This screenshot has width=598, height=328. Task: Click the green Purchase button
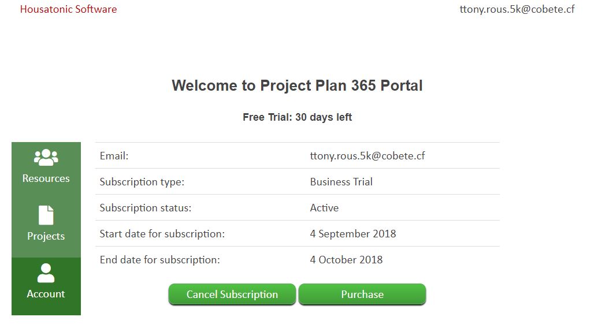[x=362, y=294]
